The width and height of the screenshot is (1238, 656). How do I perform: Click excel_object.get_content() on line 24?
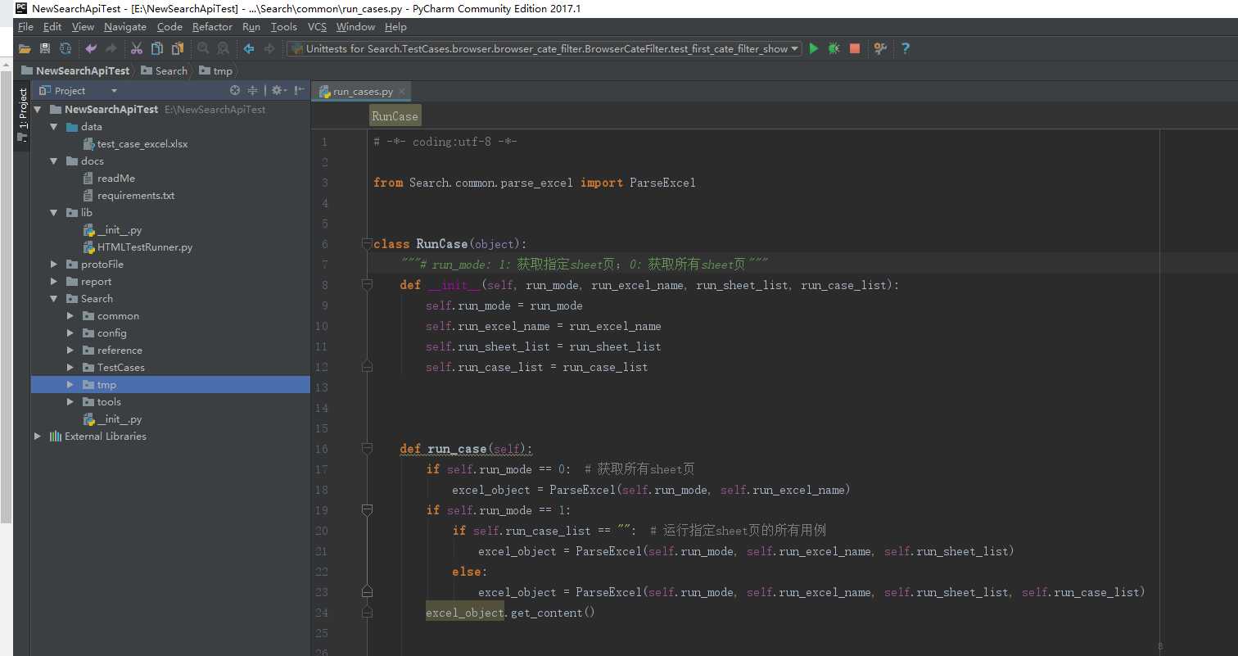point(510,613)
